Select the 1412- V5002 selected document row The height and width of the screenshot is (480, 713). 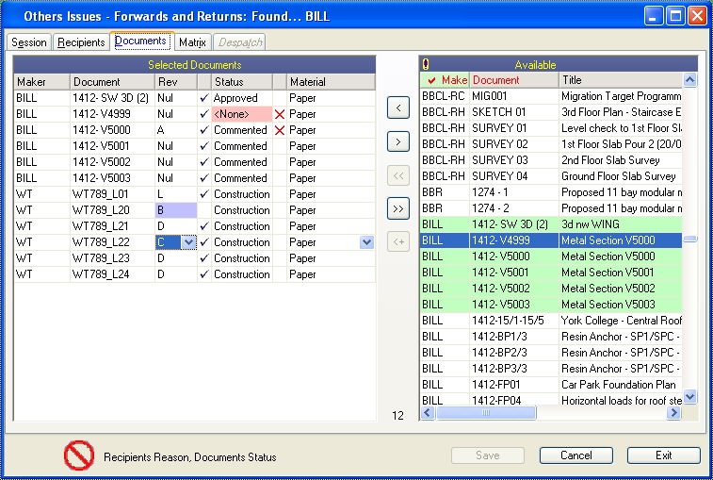pyautogui.click(x=195, y=161)
